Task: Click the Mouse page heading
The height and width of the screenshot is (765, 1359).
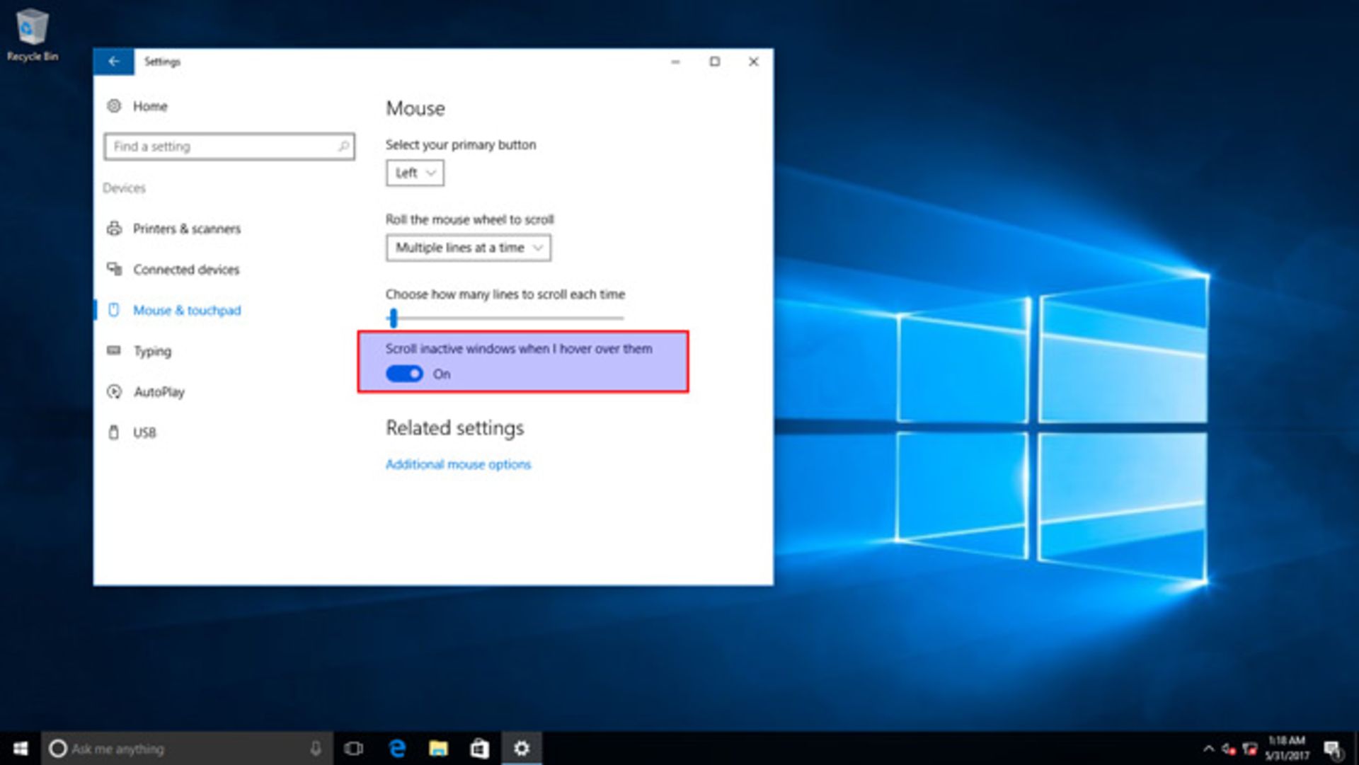Action: [x=415, y=108]
